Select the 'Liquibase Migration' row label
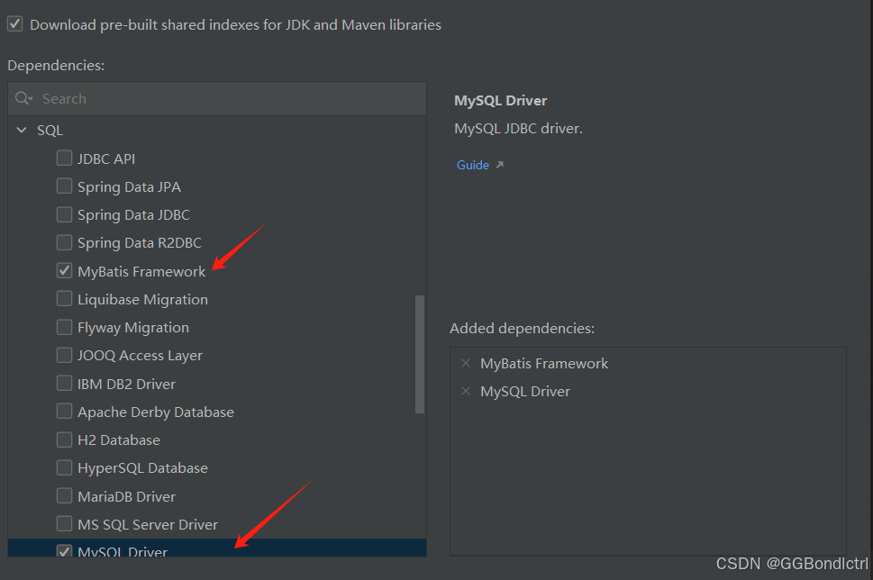The height and width of the screenshot is (580, 873). (x=142, y=300)
